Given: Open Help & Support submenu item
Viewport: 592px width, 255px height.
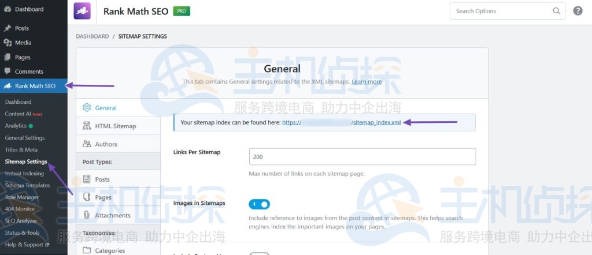Looking at the screenshot, I should tap(27, 245).
